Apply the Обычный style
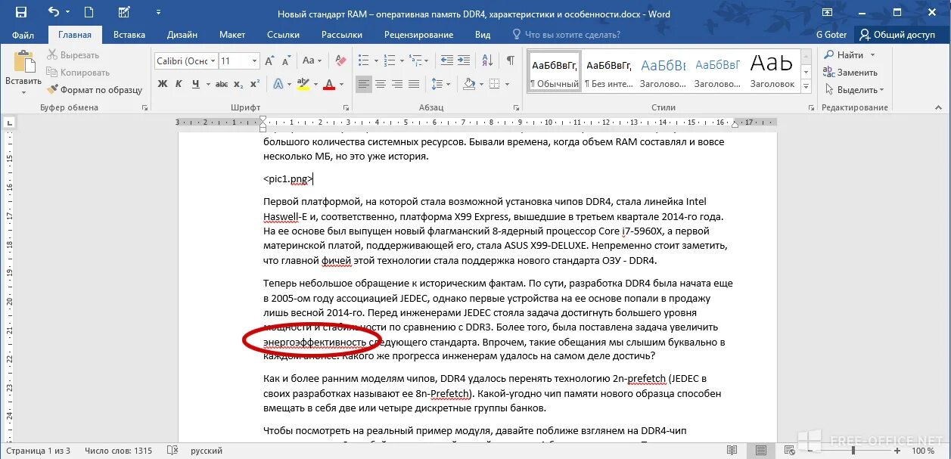This screenshot has width=951, height=459. [555, 73]
